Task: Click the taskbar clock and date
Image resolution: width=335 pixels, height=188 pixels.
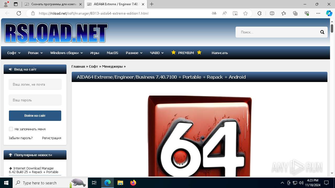Action: click(312, 183)
